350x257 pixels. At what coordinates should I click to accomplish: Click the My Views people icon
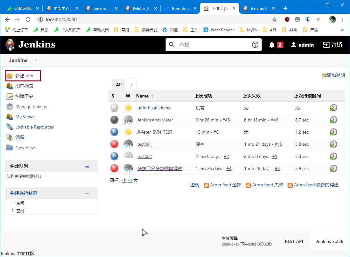click(10, 117)
